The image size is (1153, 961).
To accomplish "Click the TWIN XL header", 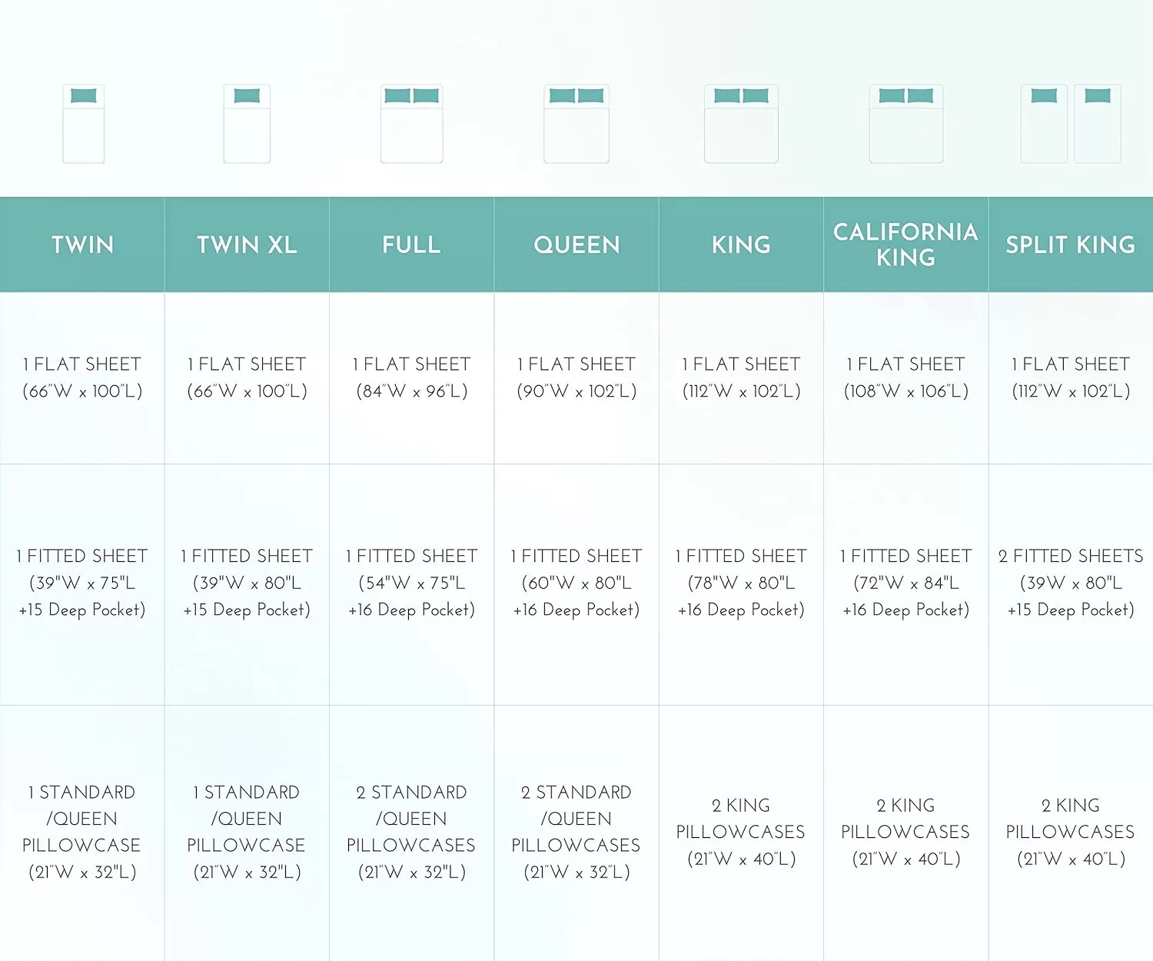I will 247,244.
